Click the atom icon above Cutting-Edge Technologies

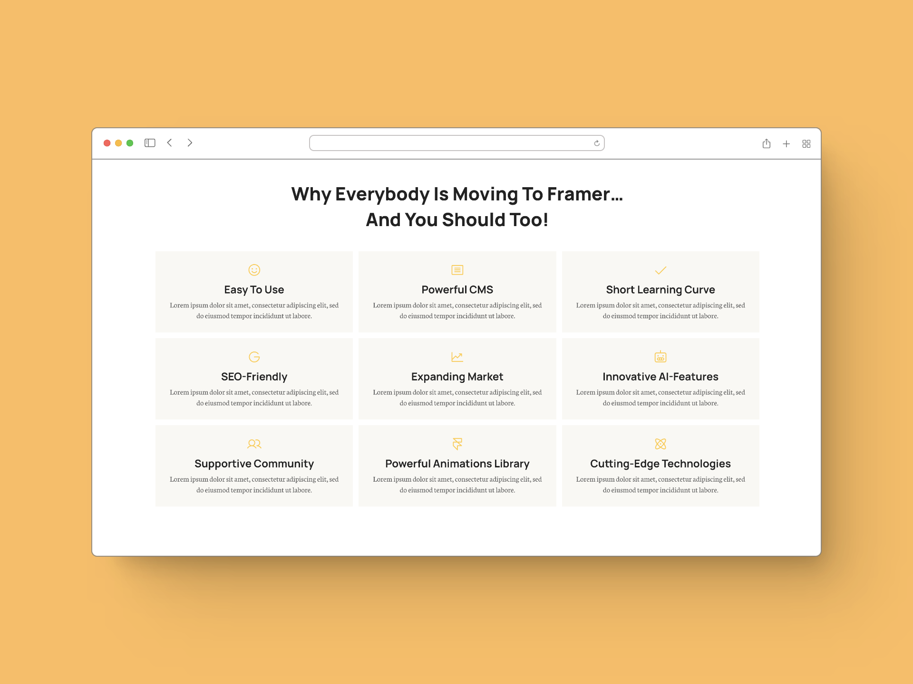click(660, 444)
